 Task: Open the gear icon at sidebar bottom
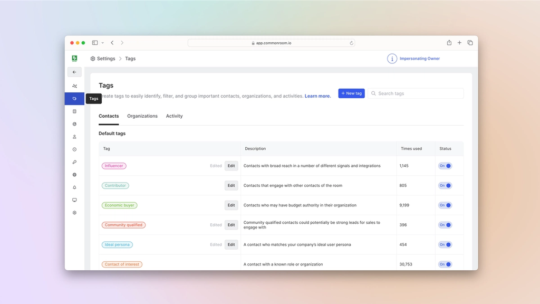(x=74, y=213)
